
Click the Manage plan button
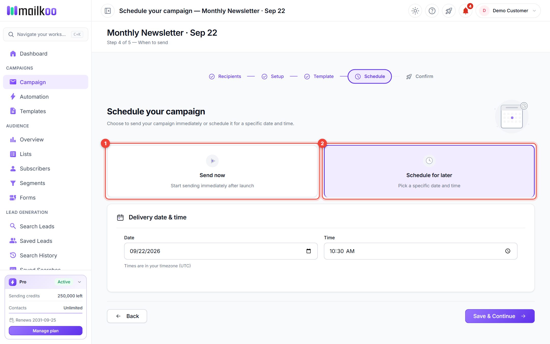[x=46, y=330]
